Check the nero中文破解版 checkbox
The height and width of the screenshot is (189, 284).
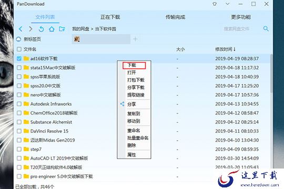coord(19,95)
